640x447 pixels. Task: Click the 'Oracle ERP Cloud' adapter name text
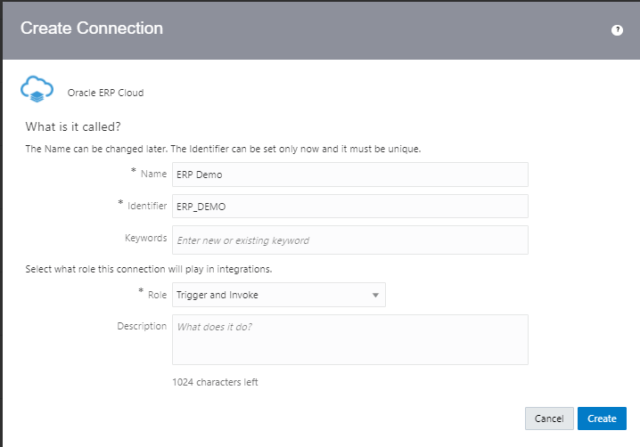105,93
